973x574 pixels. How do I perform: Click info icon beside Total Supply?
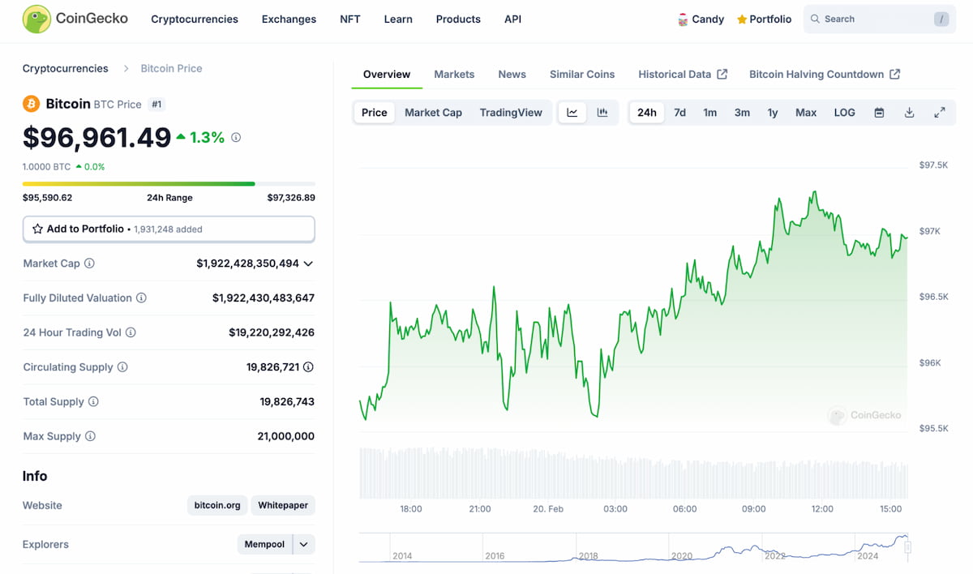coord(93,402)
